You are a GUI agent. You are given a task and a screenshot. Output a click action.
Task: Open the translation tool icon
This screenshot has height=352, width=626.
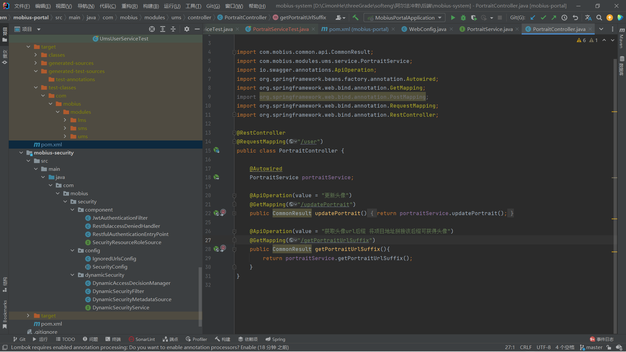pyautogui.click(x=588, y=18)
